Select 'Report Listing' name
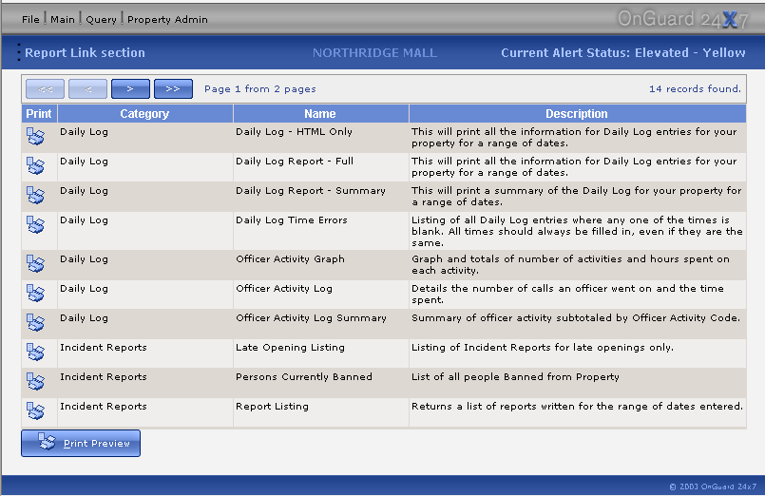 click(272, 407)
